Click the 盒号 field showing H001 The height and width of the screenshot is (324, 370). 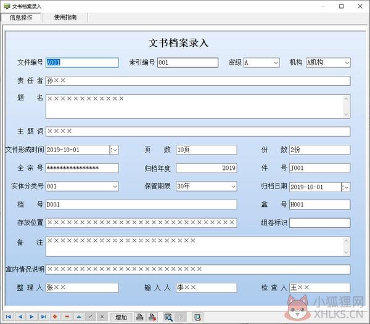pos(319,205)
